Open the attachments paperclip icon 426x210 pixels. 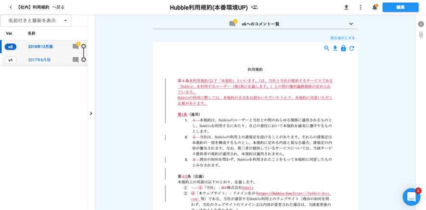coord(421,35)
